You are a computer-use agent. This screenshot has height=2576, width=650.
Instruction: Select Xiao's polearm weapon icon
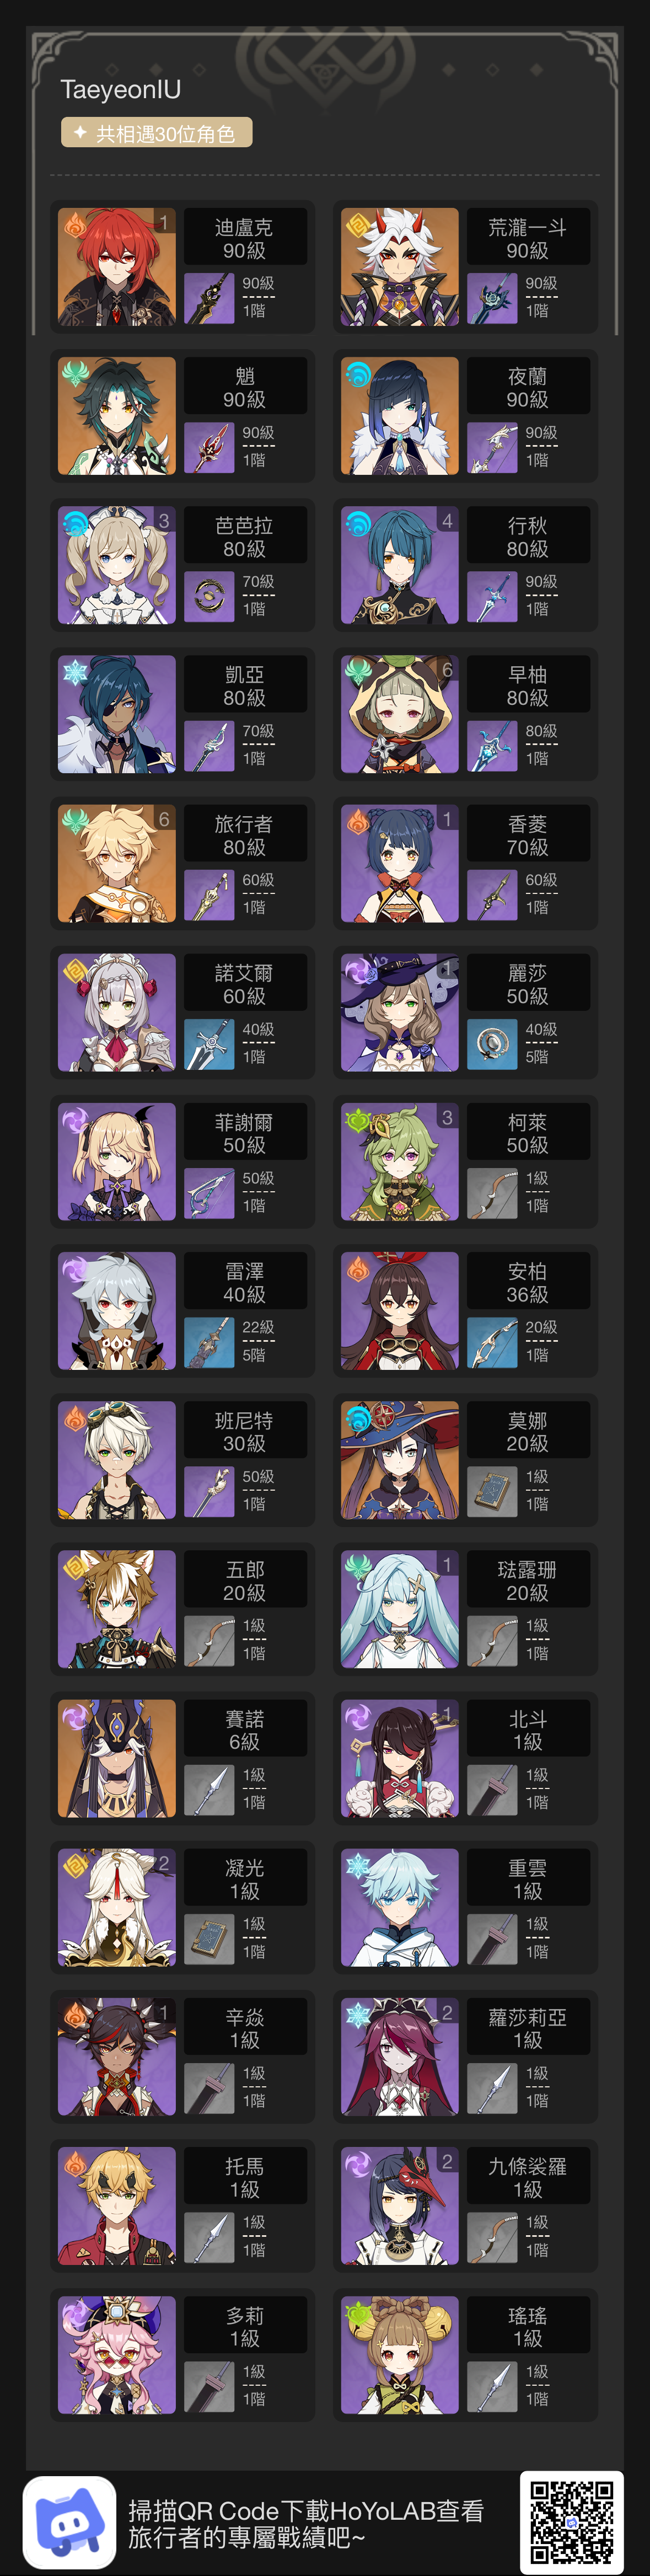(x=209, y=447)
